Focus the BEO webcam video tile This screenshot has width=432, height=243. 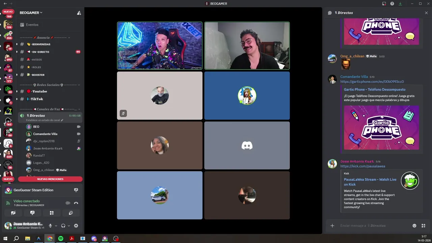(x=160, y=46)
